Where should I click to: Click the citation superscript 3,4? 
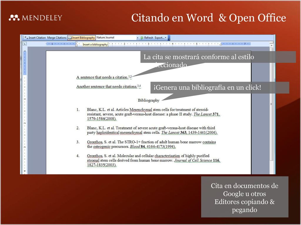click(x=139, y=86)
